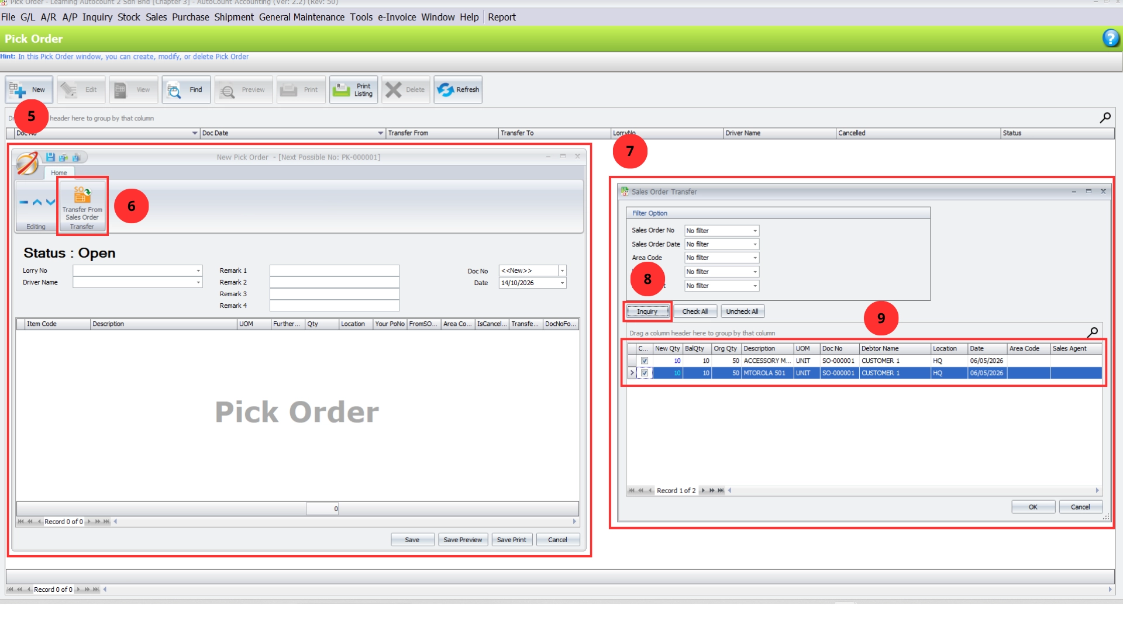Click the save-and-preview icon in New Pick Order title bar
This screenshot has height=631, width=1123.
63,157
